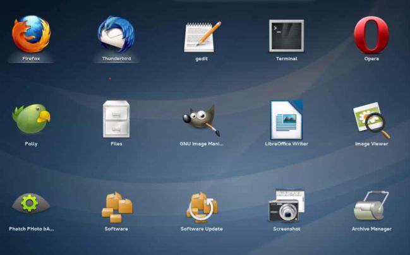Click the "Software Update" label
Screen dimensions: 410x255
(202, 229)
